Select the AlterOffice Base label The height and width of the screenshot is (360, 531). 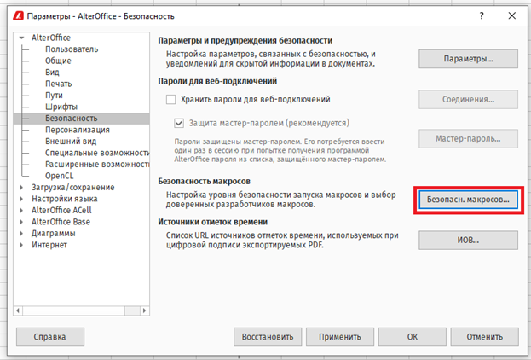click(x=61, y=222)
